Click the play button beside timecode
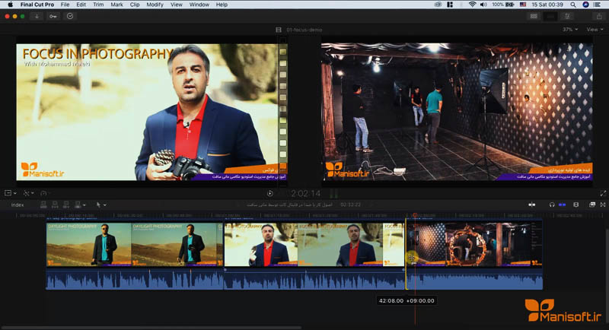Viewport: 609px width, 330px height. pos(270,193)
